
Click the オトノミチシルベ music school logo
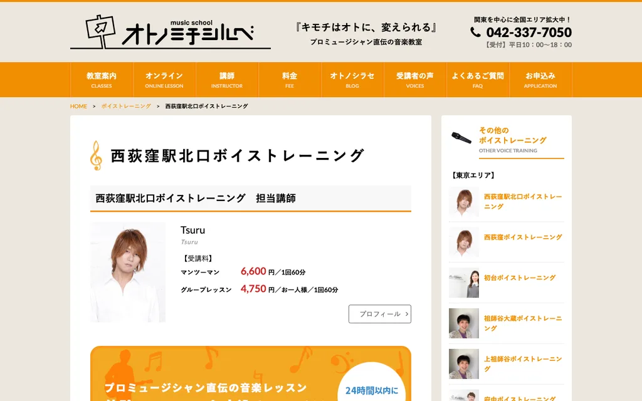171,32
